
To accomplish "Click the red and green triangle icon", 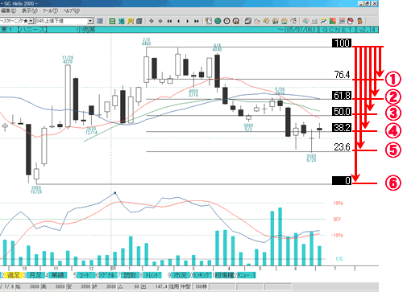I will click(x=333, y=21).
